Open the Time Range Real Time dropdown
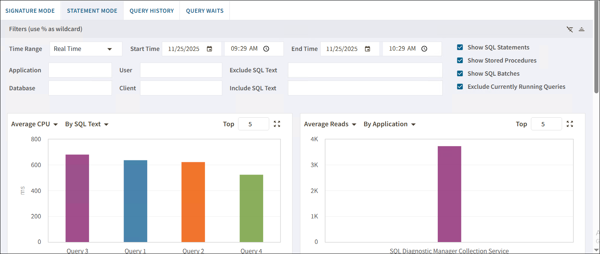Screen dimensions: 600x254 click(x=86, y=49)
